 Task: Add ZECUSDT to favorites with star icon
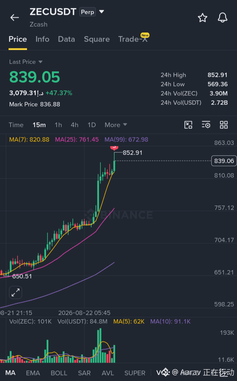coord(202,18)
